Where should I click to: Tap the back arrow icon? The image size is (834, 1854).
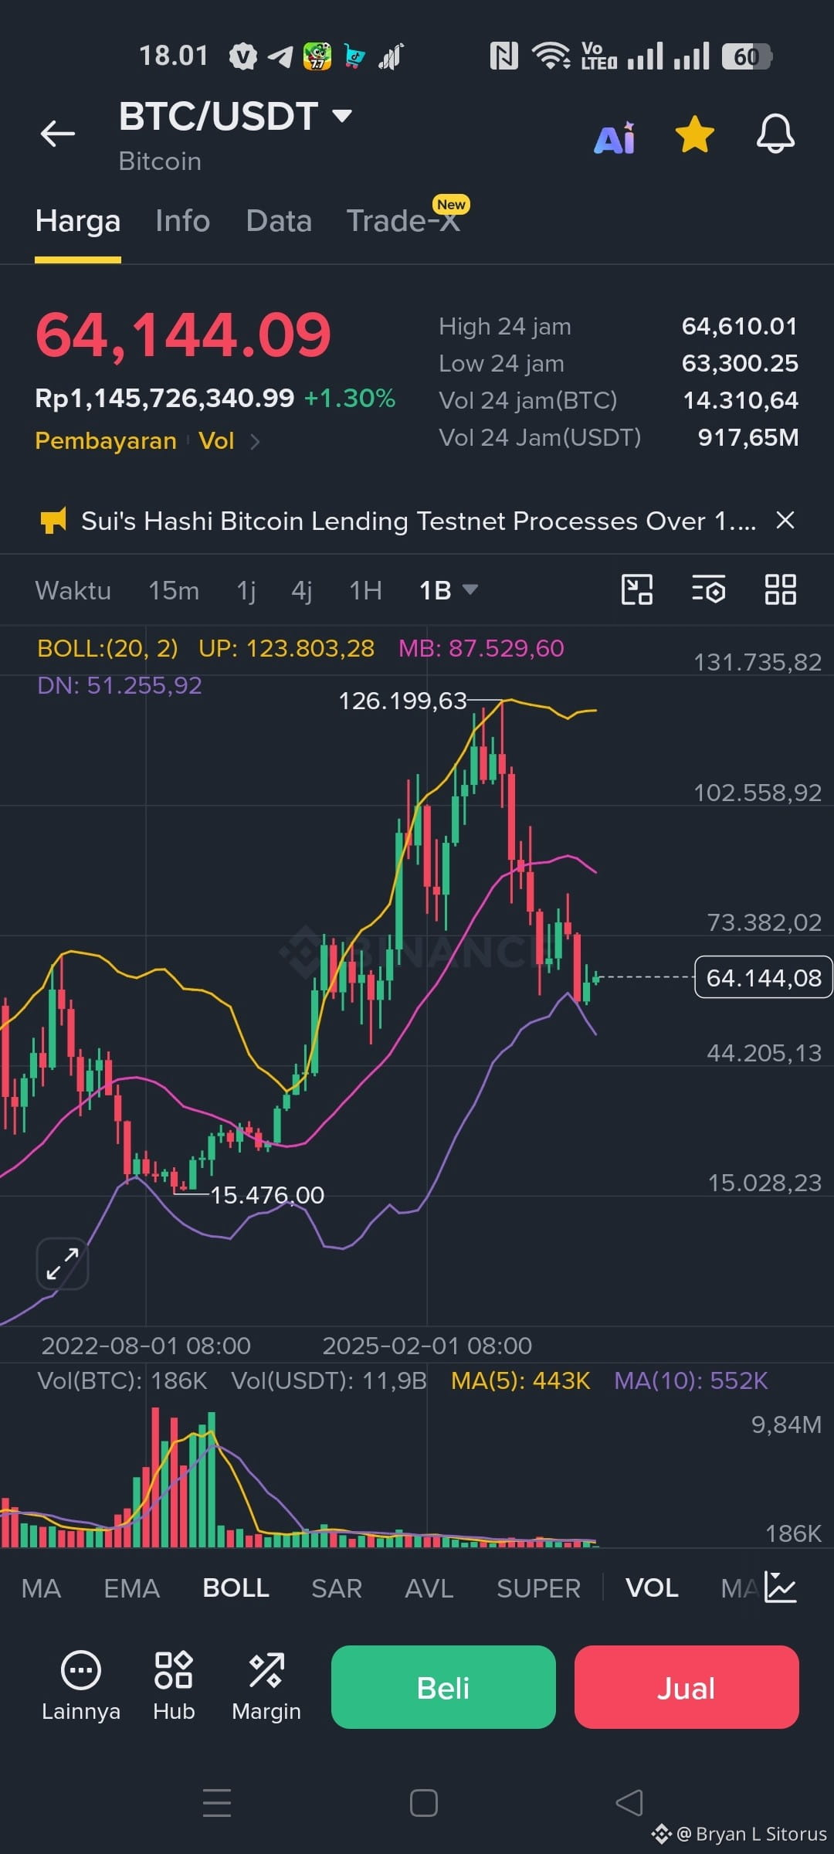pos(58,134)
